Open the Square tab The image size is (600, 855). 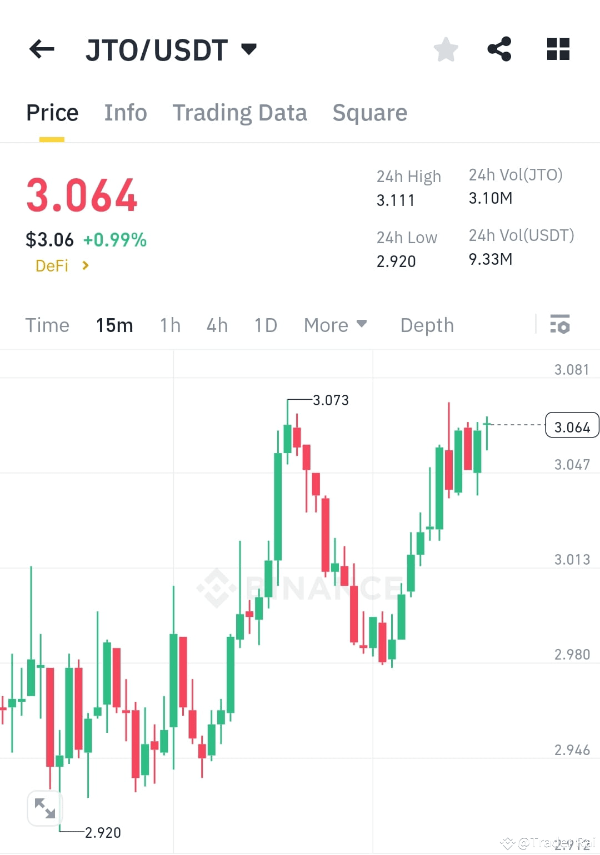[369, 112]
